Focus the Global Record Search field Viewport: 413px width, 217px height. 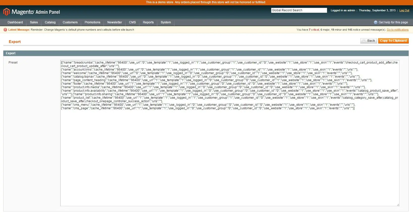point(299,10)
